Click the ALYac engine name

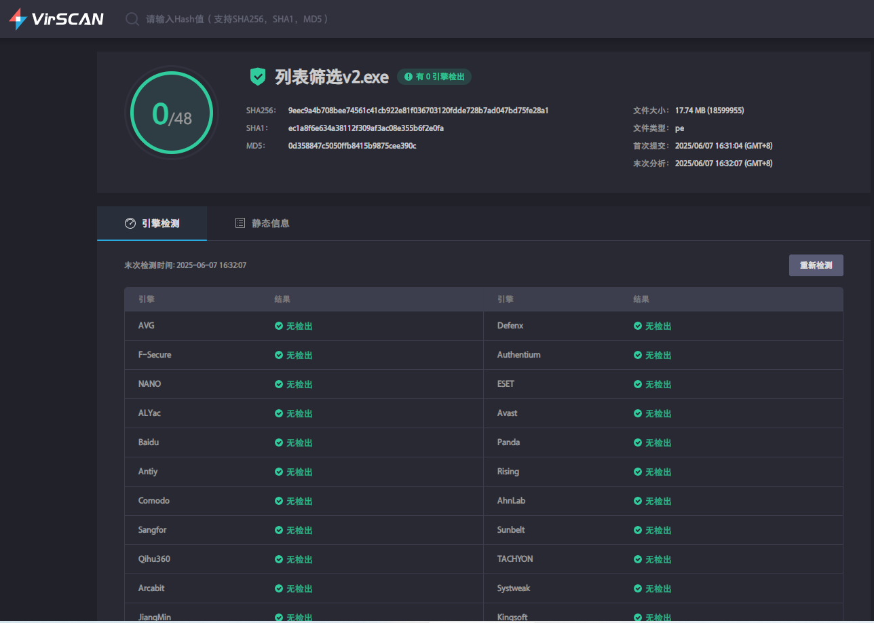(149, 413)
